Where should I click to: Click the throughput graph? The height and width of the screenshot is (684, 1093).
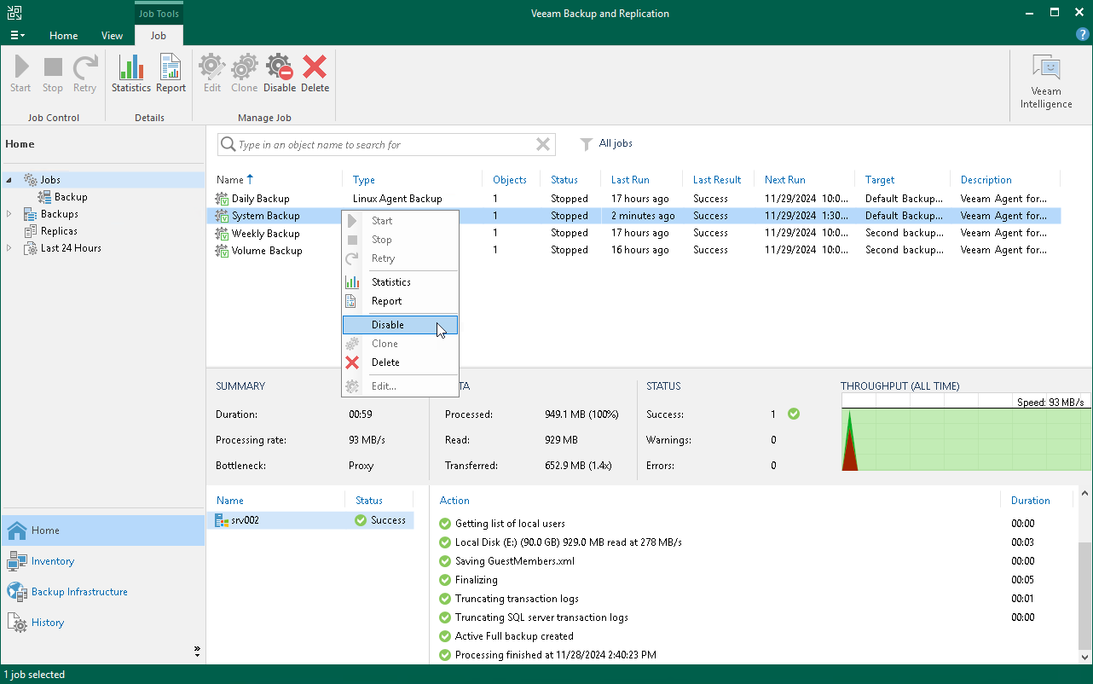pyautogui.click(x=964, y=432)
